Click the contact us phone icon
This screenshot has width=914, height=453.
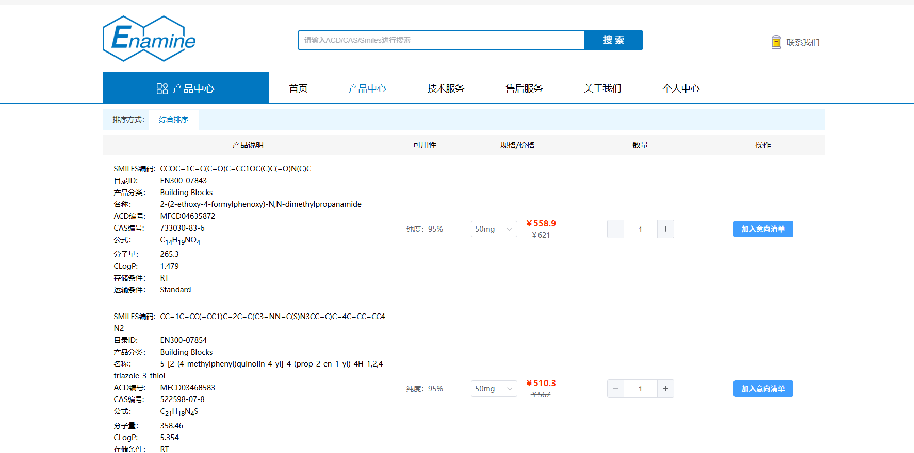pyautogui.click(x=776, y=42)
